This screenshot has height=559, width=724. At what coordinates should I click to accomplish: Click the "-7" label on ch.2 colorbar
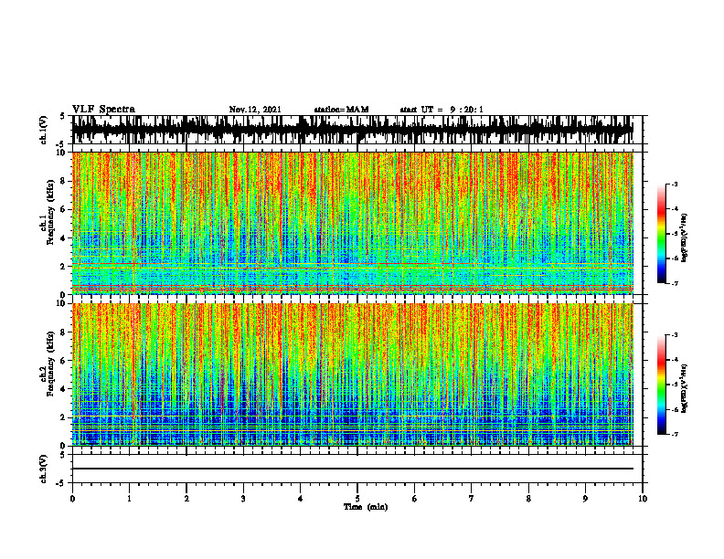[x=675, y=434]
